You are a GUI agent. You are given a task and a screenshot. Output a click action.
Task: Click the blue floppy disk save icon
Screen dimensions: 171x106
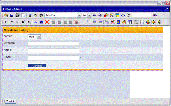[x=12, y=15]
